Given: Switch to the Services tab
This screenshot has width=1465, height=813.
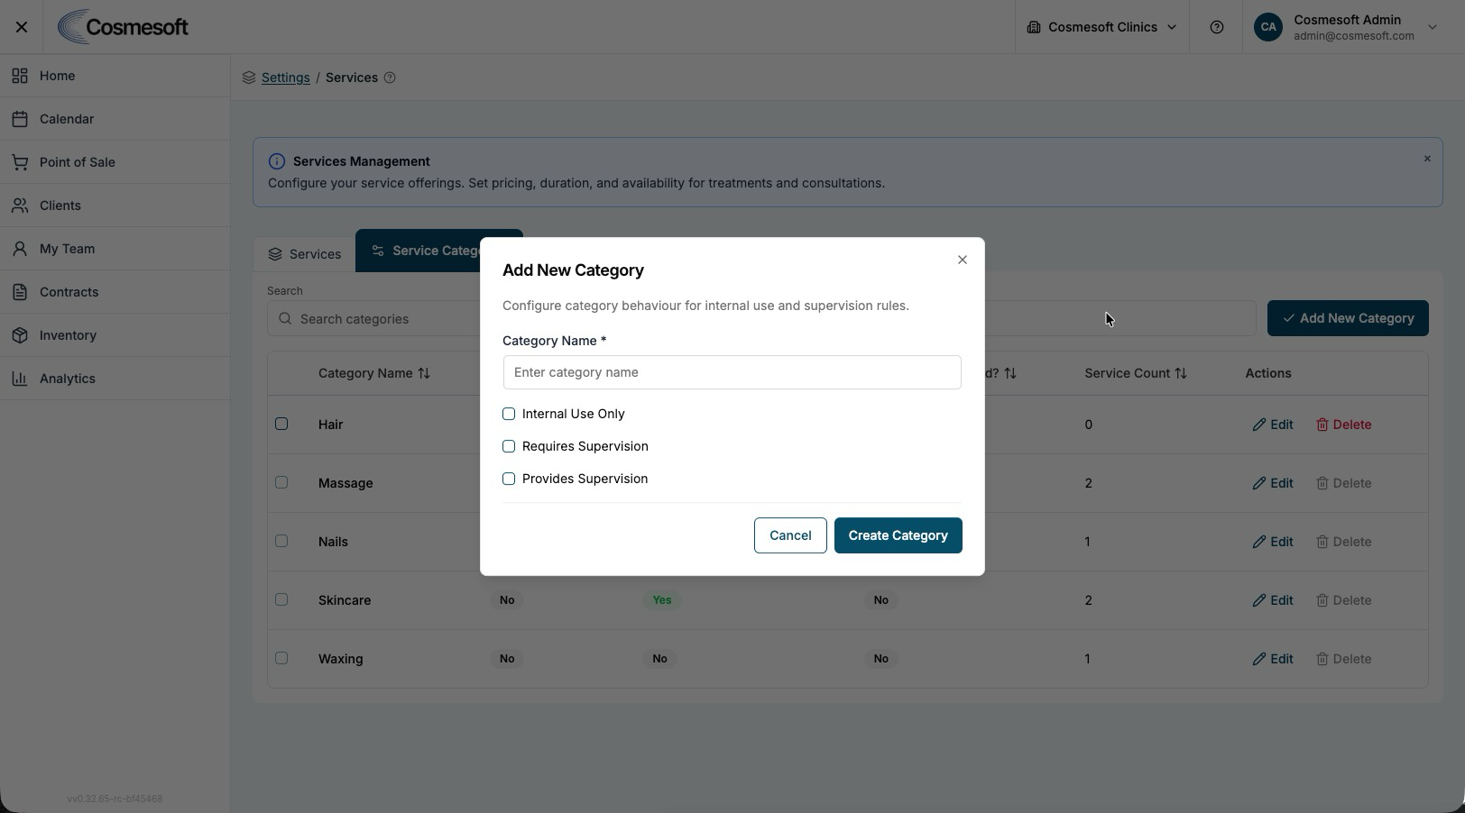Looking at the screenshot, I should click(304, 254).
